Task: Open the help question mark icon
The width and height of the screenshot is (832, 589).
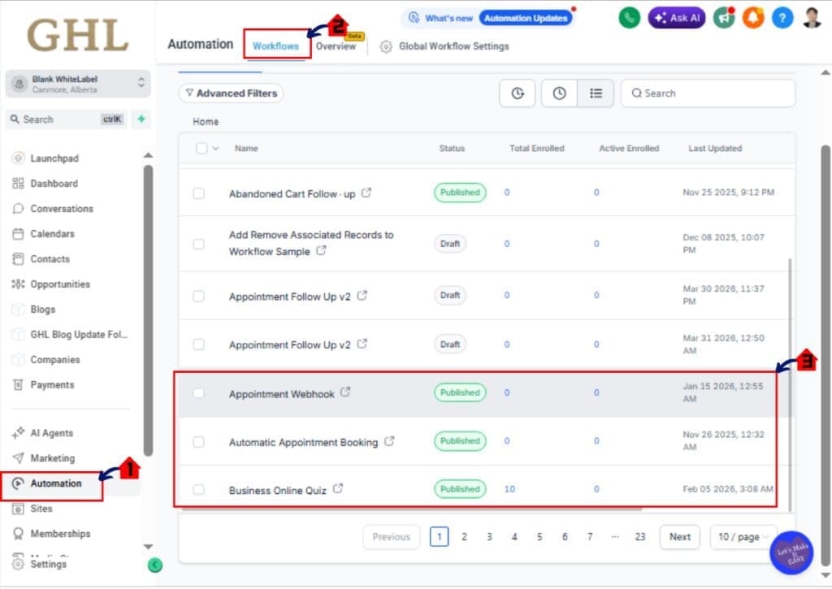Action: [782, 17]
